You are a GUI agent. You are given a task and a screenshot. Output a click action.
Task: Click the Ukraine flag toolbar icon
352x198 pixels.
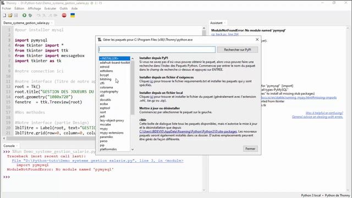73,15
